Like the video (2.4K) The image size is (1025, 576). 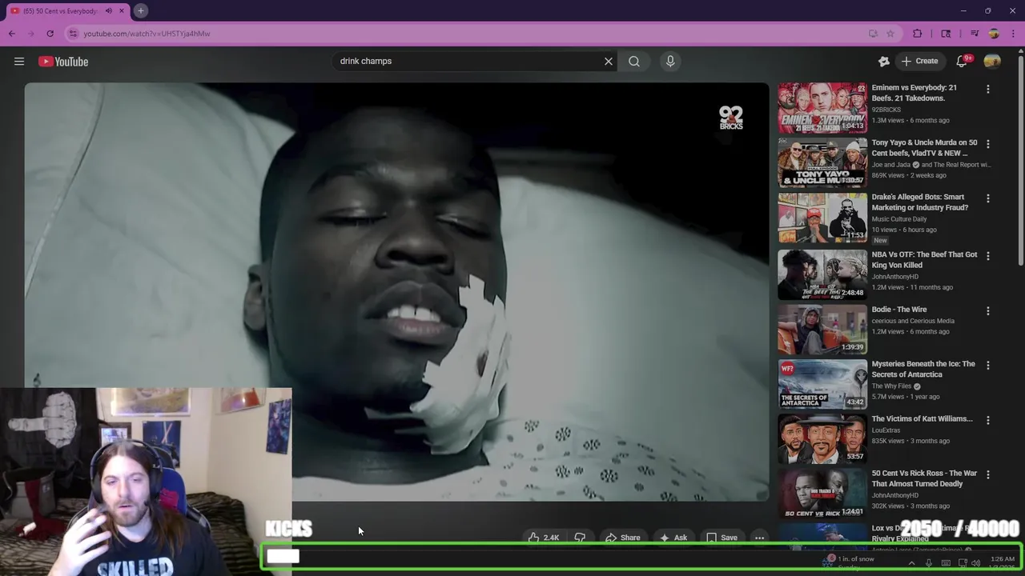pyautogui.click(x=543, y=538)
